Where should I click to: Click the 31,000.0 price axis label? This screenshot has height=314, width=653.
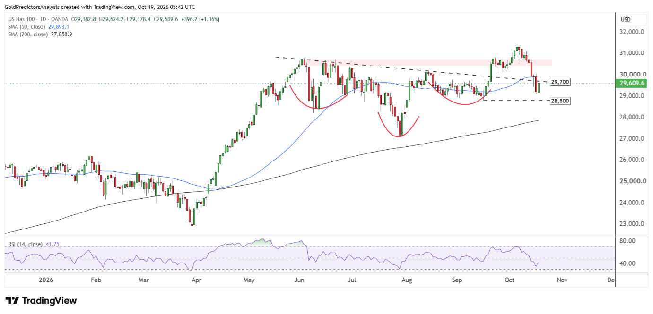[632, 53]
